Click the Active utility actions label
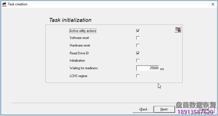The width and height of the screenshot is (218, 116). [x=83, y=31]
